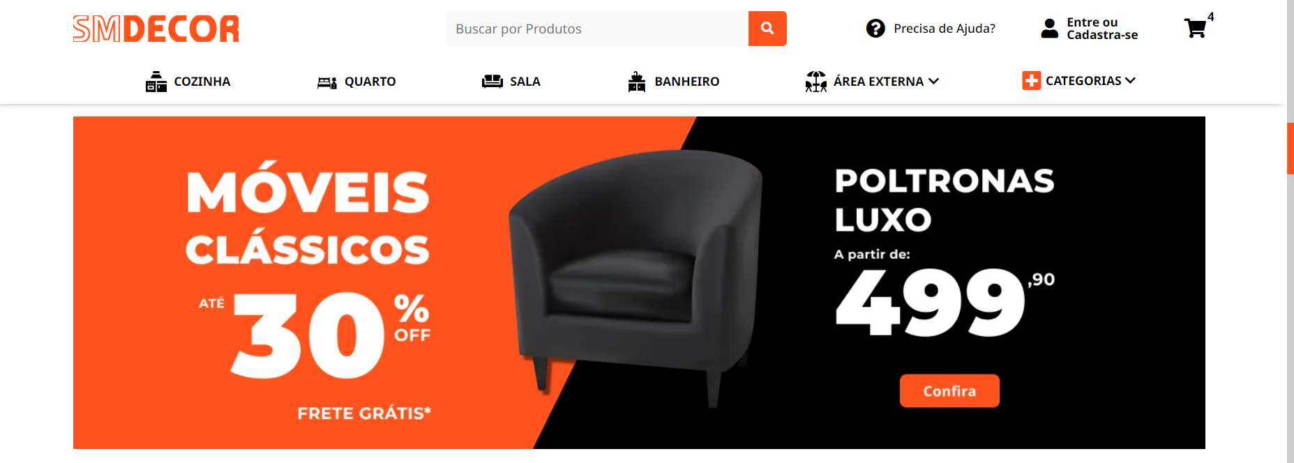Open the Precisa de Ajuda? link

[945, 29]
